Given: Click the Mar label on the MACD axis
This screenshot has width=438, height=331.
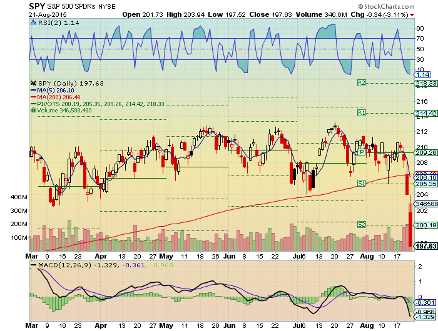Looking at the screenshot, I should coord(32,326).
